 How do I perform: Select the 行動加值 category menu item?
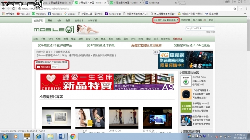[x=177, y=39]
